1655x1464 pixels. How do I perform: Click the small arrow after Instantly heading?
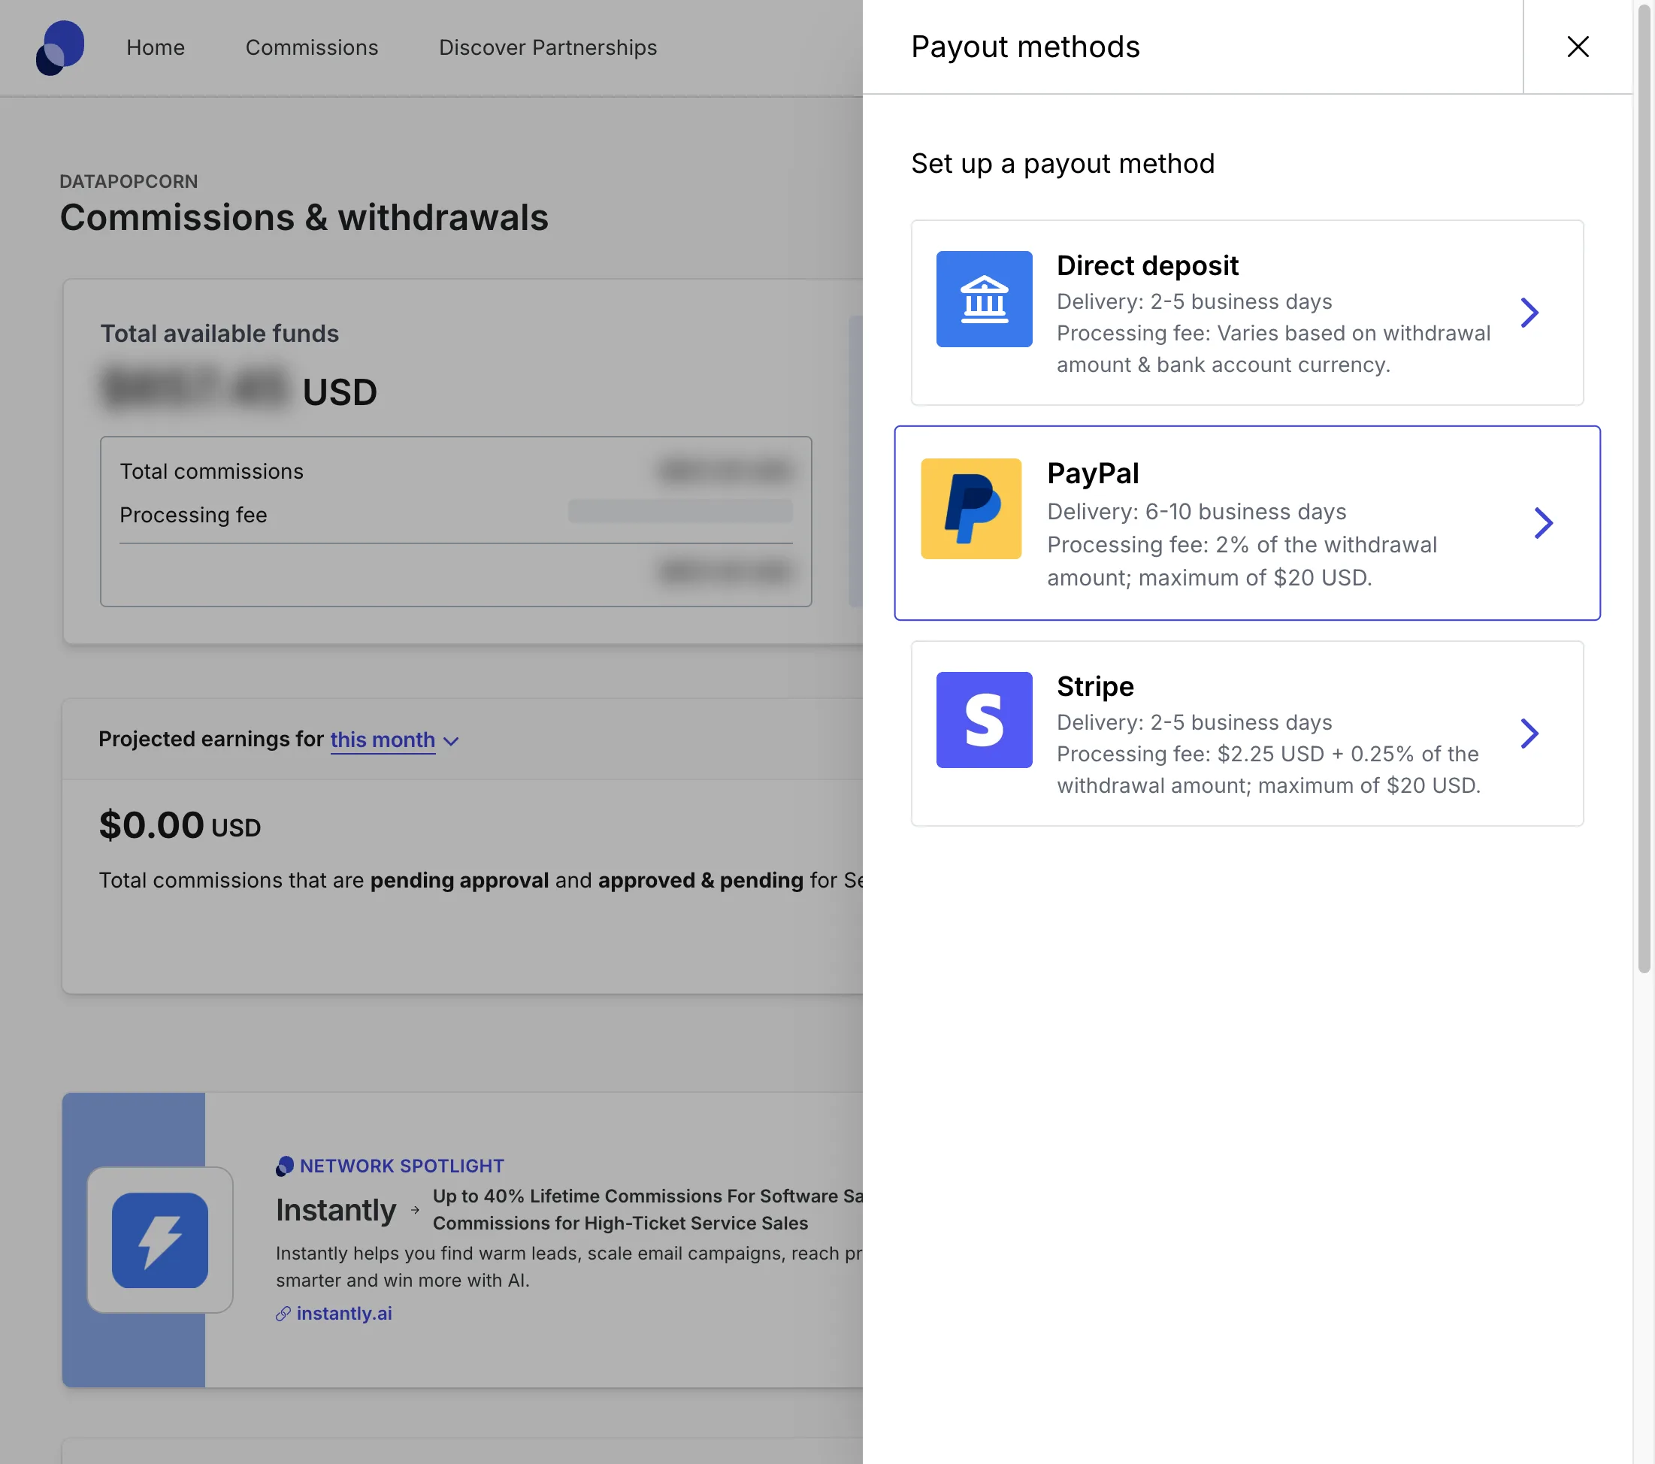pyautogui.click(x=416, y=1210)
